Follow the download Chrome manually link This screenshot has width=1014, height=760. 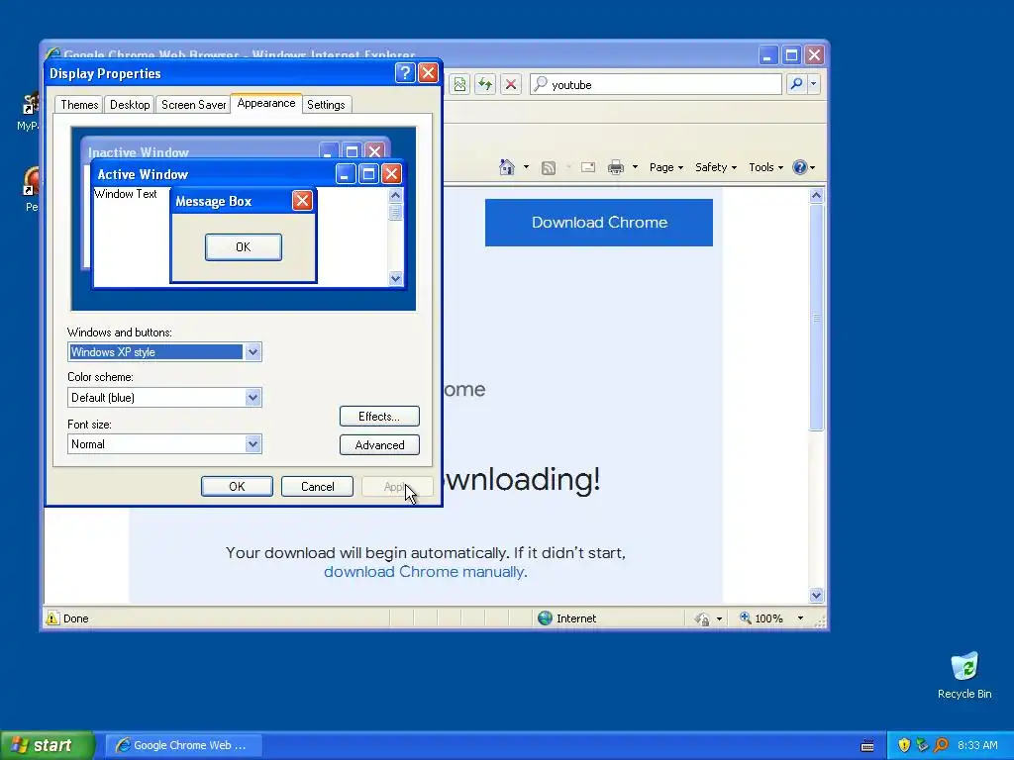[424, 572]
